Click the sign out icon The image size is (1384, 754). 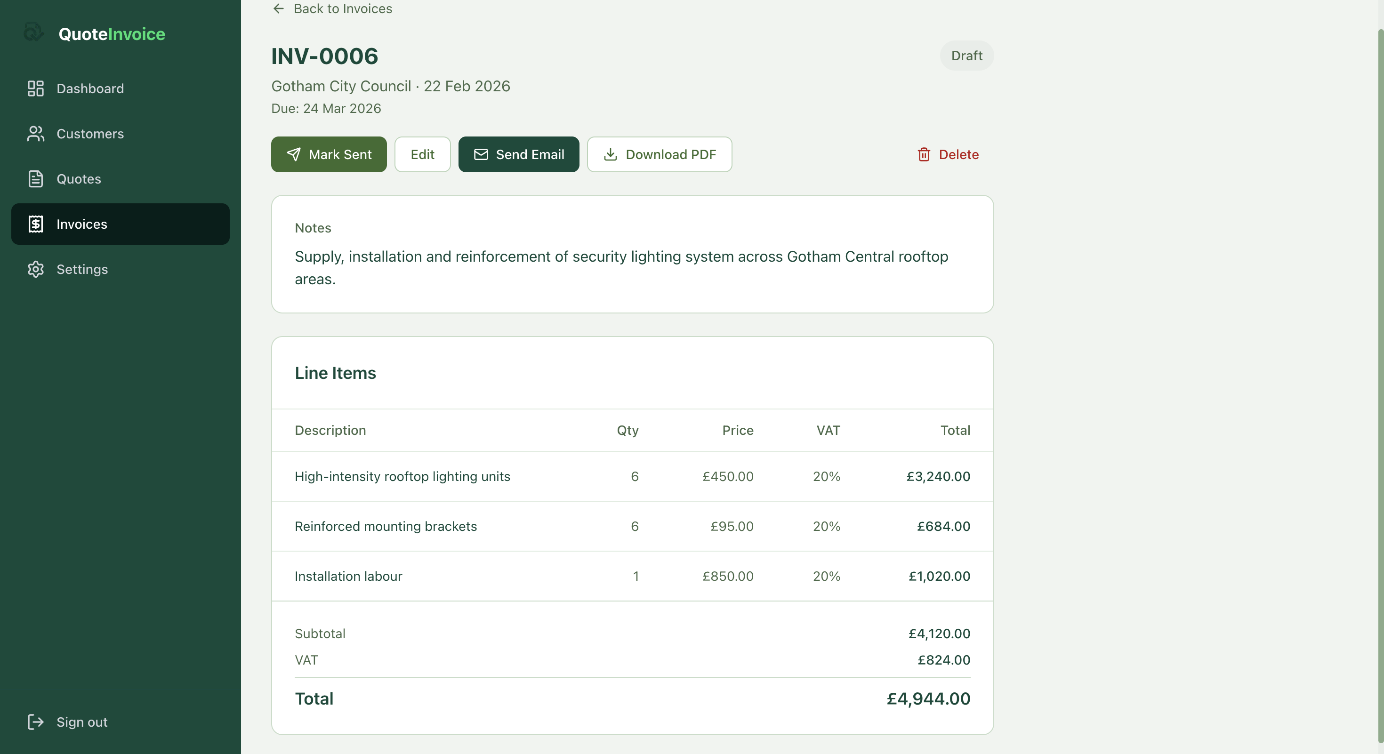[35, 722]
